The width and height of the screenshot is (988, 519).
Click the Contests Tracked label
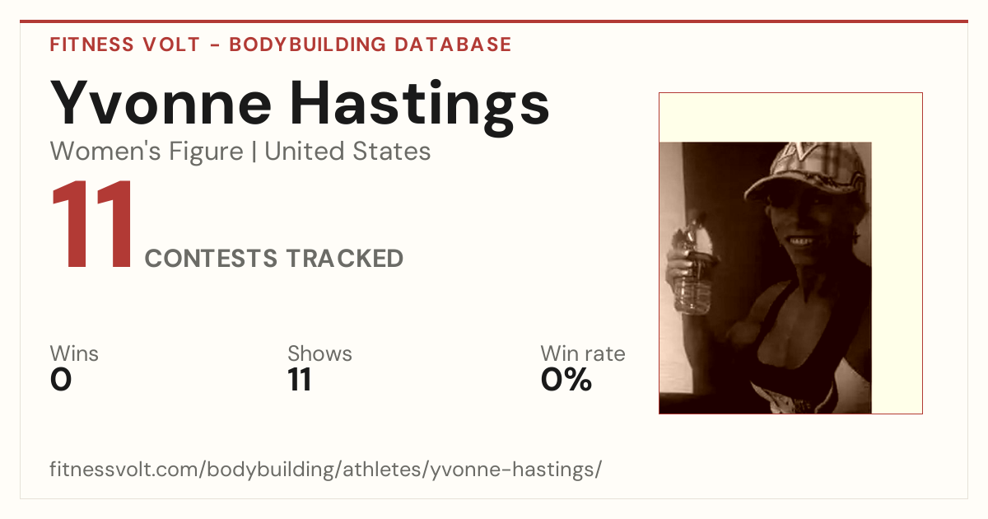[274, 259]
